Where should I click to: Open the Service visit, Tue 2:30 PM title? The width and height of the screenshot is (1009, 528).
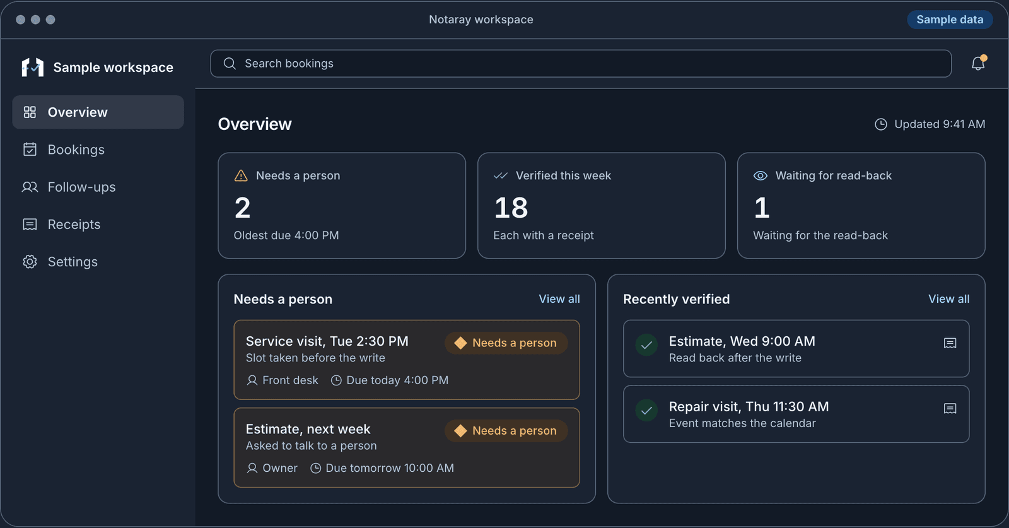click(327, 341)
